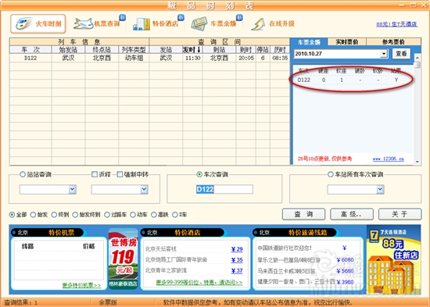Switch to the 实时票价 tab

[x=347, y=42]
